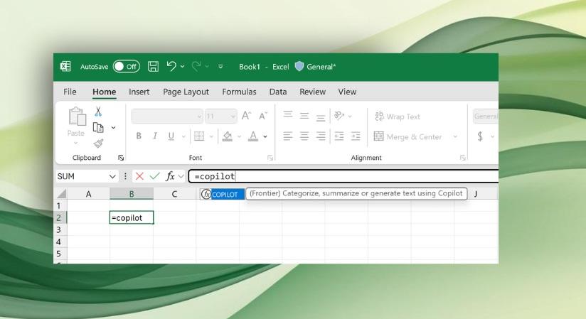This screenshot has width=586, height=319.
Task: Click the Decrease Indent icon
Action: click(x=339, y=136)
